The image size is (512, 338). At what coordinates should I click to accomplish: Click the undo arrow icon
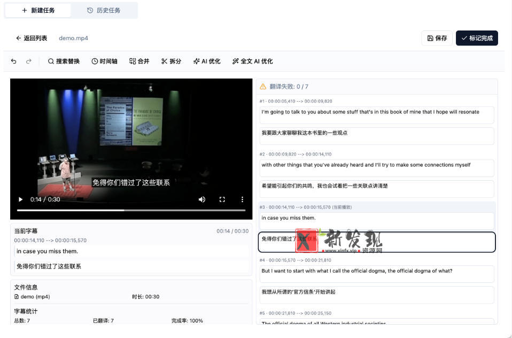(x=14, y=61)
